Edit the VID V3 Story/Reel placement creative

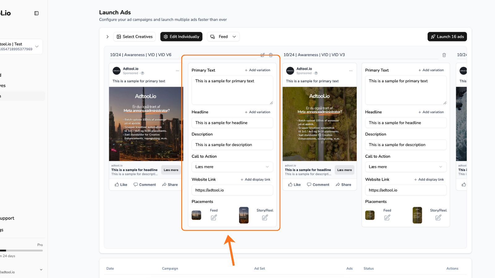(438, 217)
